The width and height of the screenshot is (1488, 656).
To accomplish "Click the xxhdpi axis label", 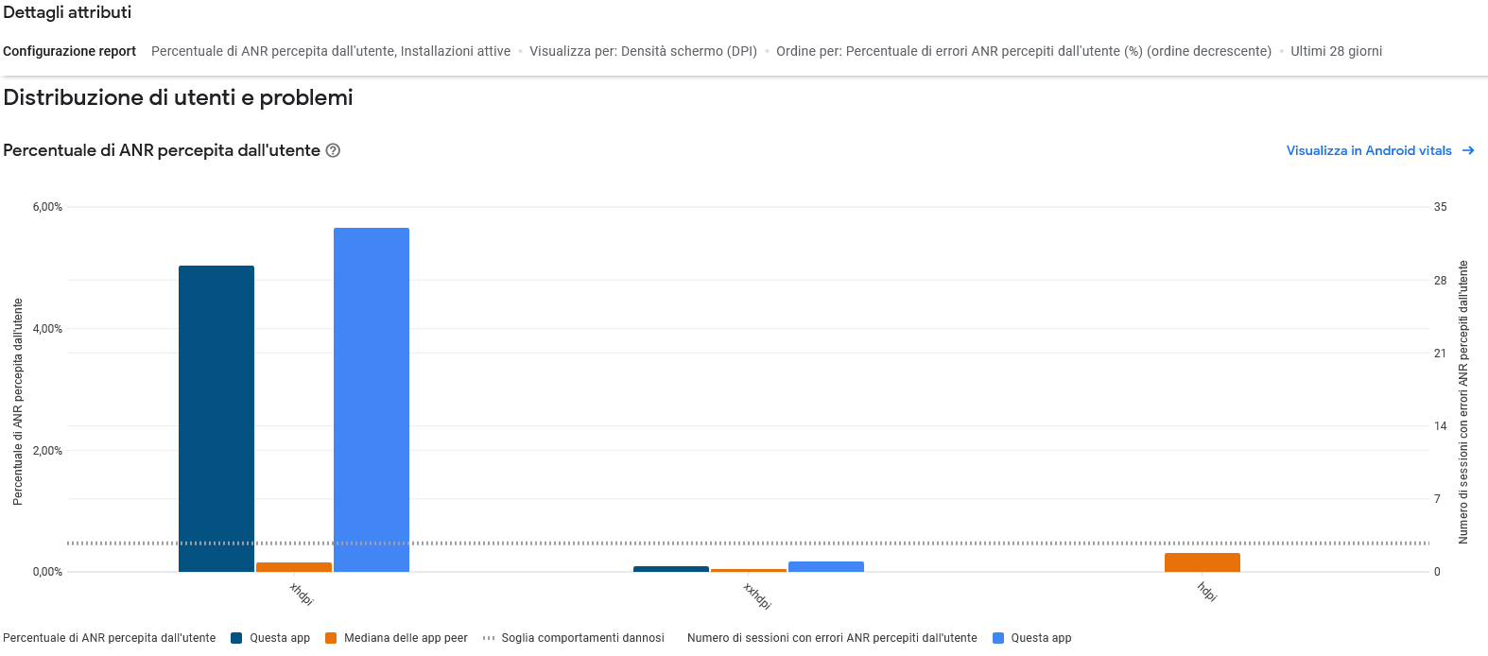I will pos(756,596).
